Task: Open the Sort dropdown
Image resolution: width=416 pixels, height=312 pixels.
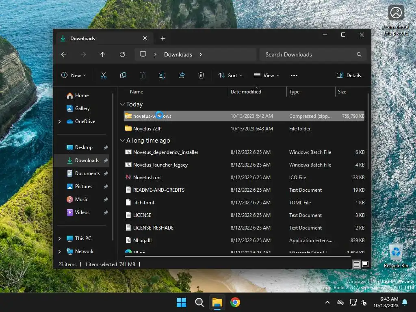Action: 230,75
